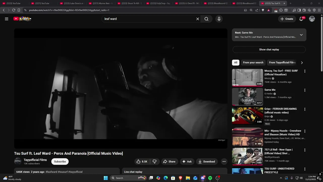Select the All filter chip
Image resolution: width=323 pixels, height=182 pixels.
coord(236,62)
